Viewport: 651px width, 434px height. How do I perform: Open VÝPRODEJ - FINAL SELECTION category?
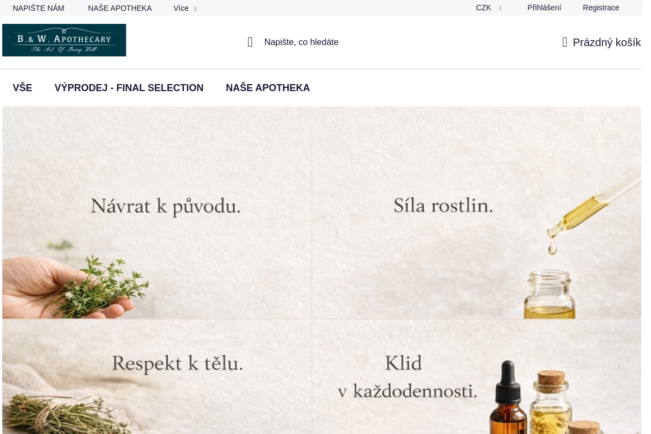(129, 88)
